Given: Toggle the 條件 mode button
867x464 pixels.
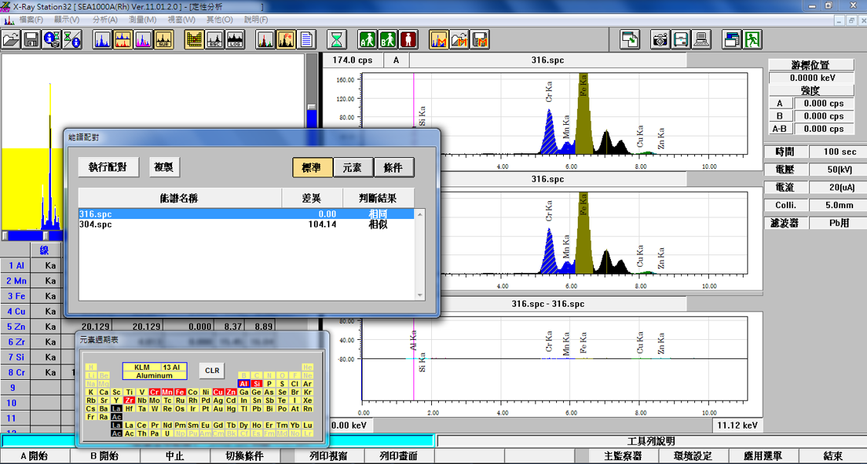Looking at the screenshot, I should [394, 168].
